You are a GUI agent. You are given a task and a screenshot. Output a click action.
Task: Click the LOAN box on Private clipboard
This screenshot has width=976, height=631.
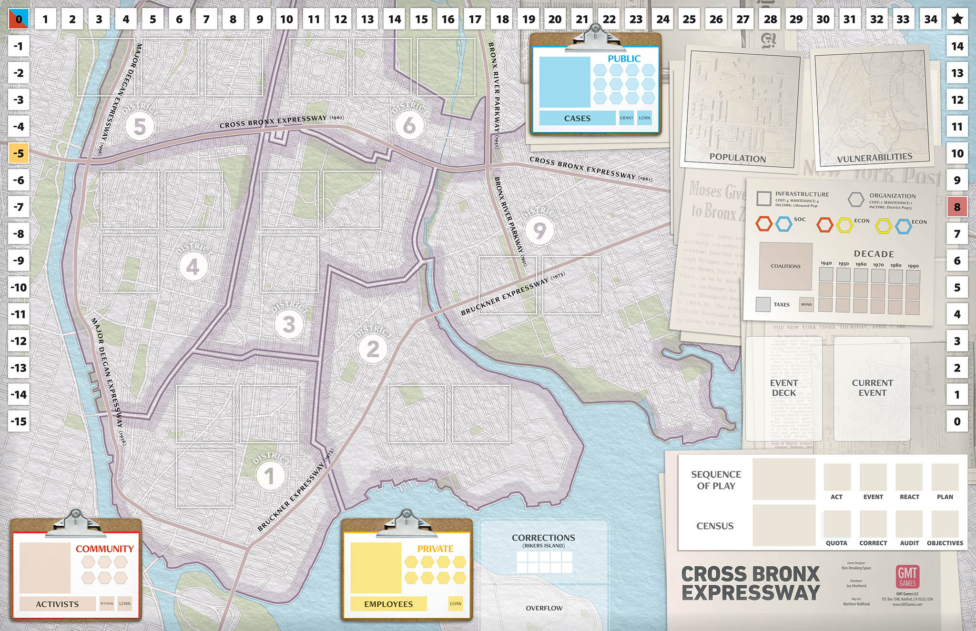coord(456,603)
